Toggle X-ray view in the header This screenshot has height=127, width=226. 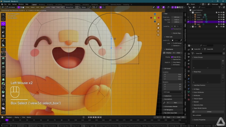click(173, 7)
